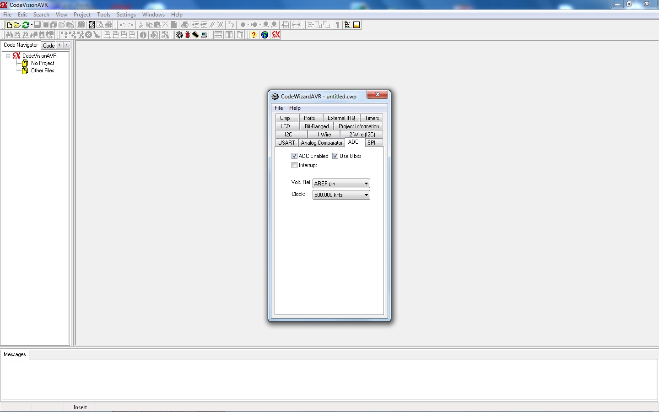This screenshot has width=659, height=412.
Task: Click the CVAVR logo toolbar icon
Action: point(276,35)
